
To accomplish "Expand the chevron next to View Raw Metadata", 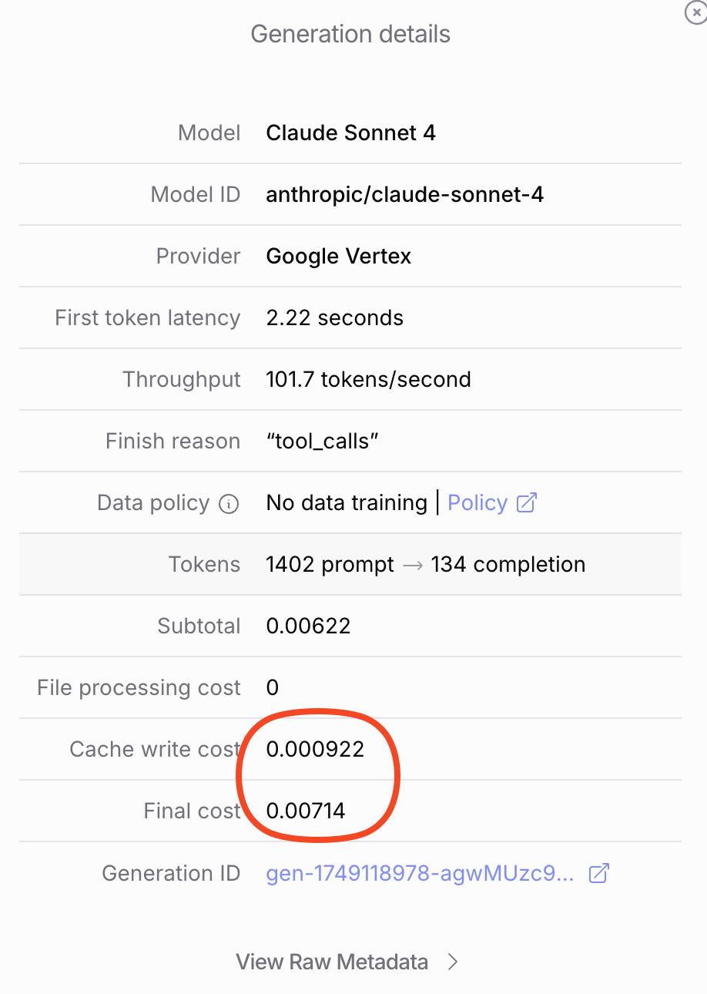I will [x=453, y=962].
